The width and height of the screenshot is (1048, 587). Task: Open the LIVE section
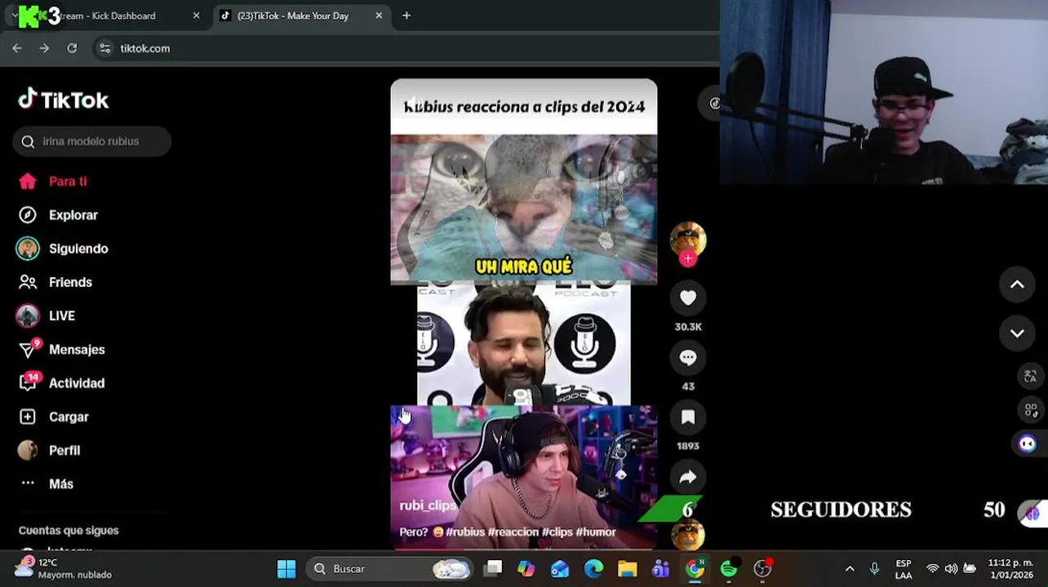[x=46, y=316]
